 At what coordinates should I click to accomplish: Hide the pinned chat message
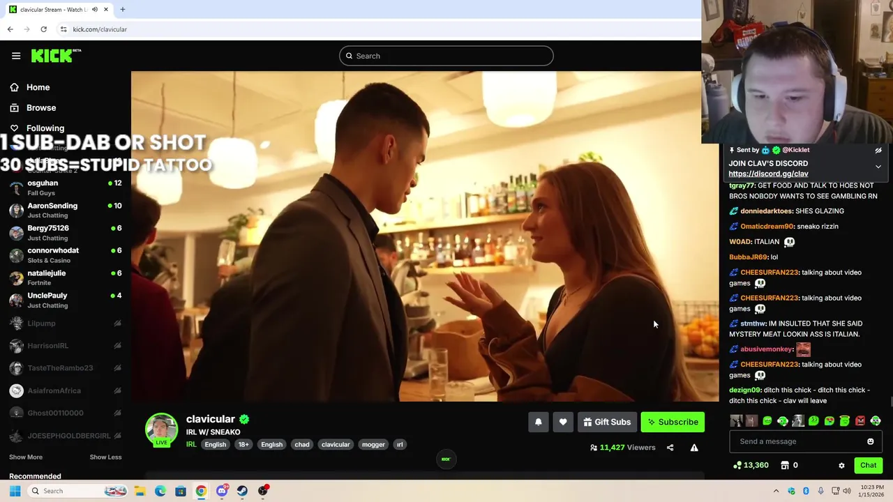coord(878,150)
